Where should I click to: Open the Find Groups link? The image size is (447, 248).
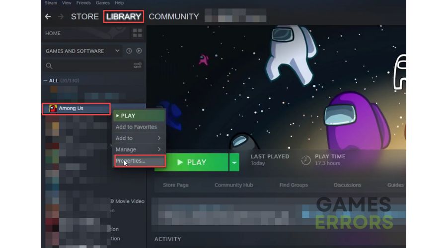[x=294, y=185]
